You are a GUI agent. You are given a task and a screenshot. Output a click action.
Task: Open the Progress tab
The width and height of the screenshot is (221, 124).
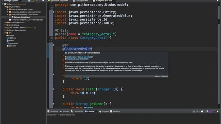104,112
